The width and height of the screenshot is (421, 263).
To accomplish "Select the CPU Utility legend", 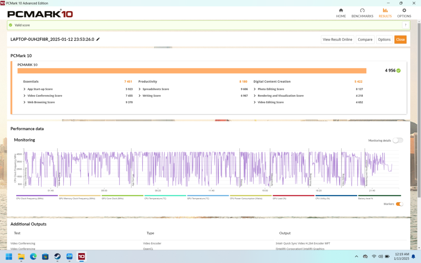I will coord(336,197).
